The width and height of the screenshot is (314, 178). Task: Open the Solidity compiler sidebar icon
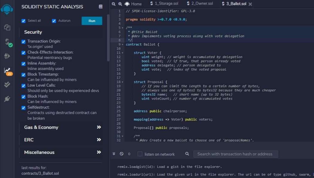click(8, 42)
